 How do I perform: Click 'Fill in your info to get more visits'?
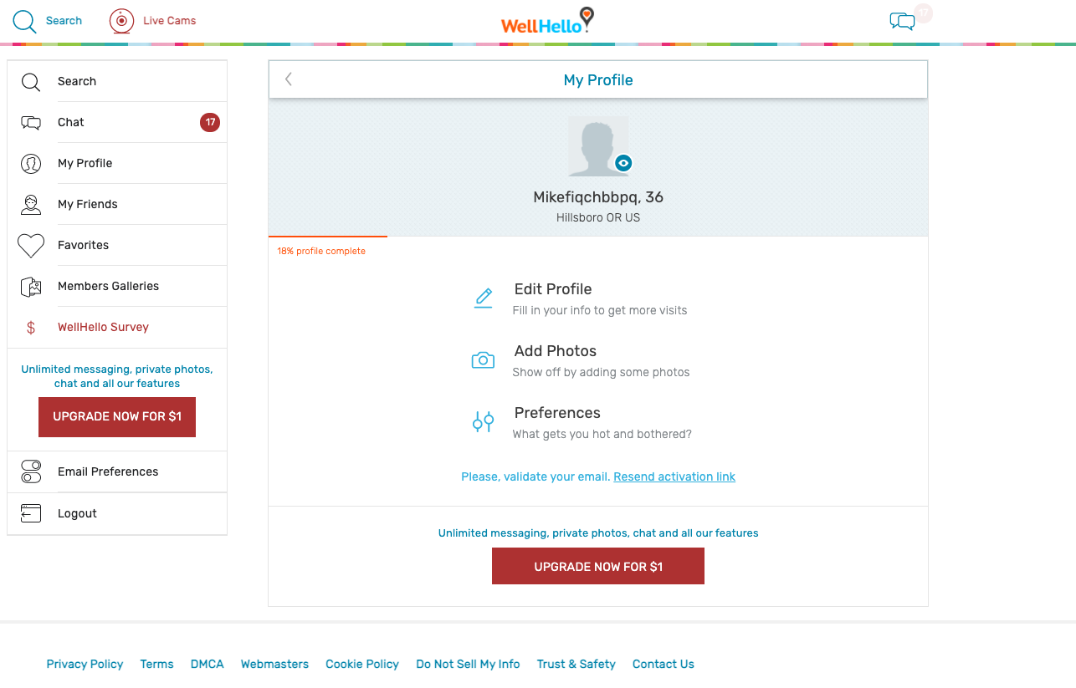(600, 310)
